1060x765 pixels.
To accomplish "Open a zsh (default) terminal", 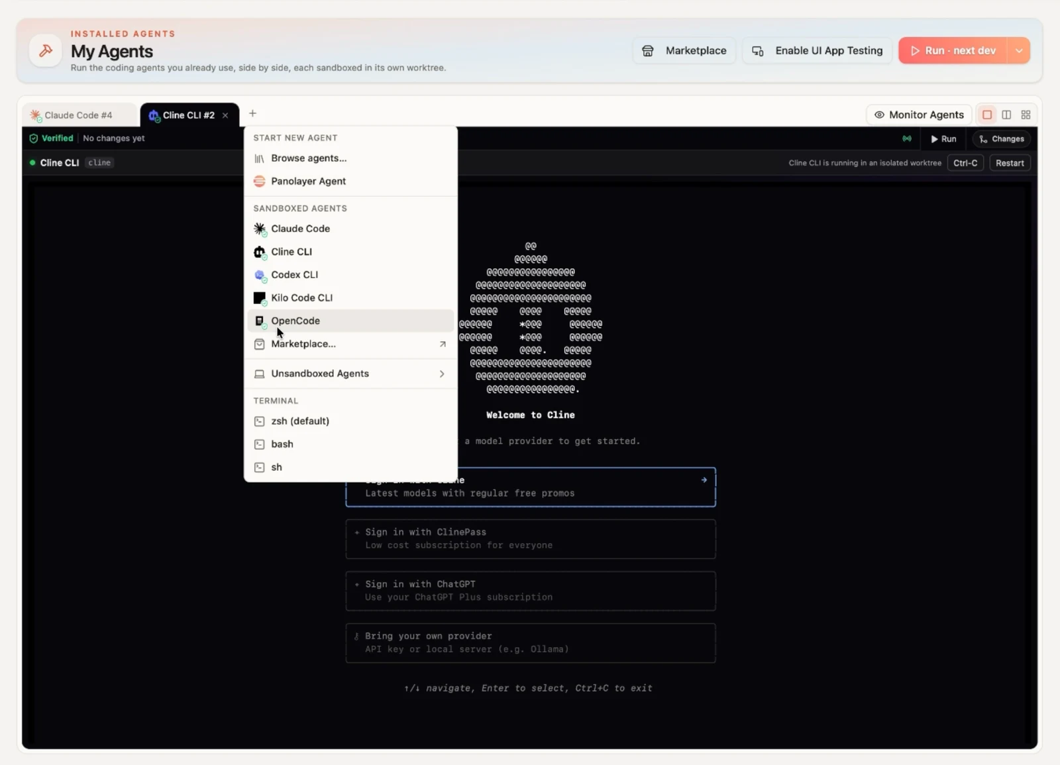I will pos(350,421).
